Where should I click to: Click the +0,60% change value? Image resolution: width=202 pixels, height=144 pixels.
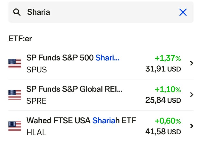167,121
